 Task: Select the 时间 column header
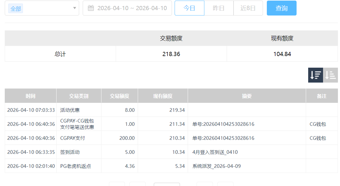(30, 95)
